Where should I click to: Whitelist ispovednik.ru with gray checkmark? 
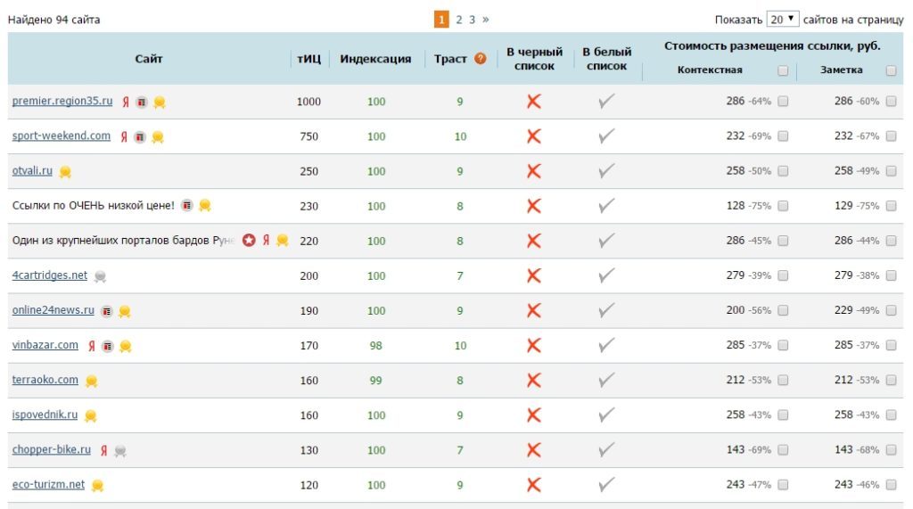point(606,415)
